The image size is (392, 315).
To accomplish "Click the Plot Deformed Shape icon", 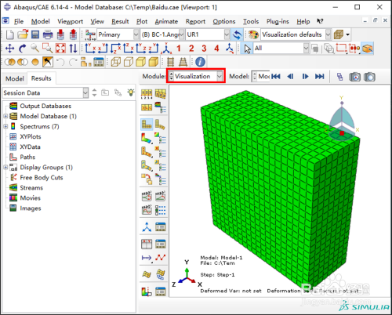I will pyautogui.click(x=160, y=125).
